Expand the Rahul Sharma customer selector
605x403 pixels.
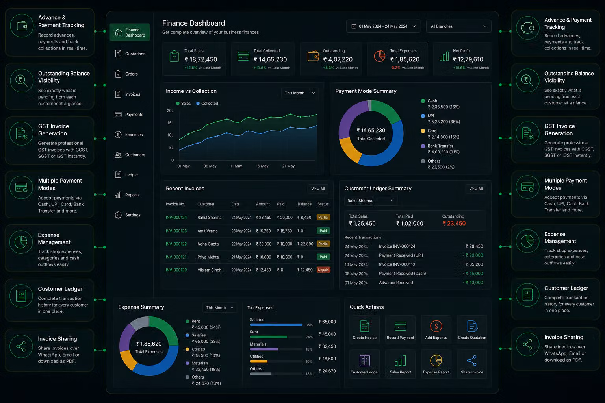(x=370, y=201)
